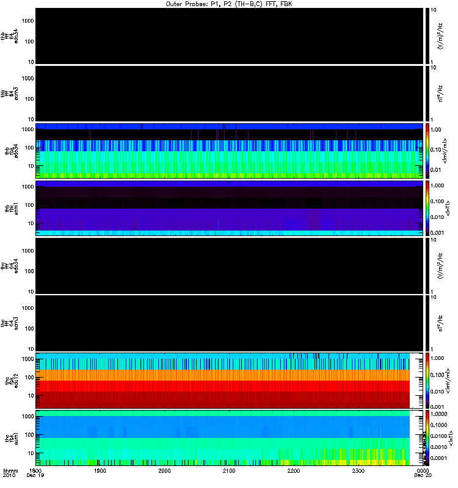Viewport: 458px width, 488px height.
Task: Click the 1800 Dec 19 start label
Action: coord(35,473)
